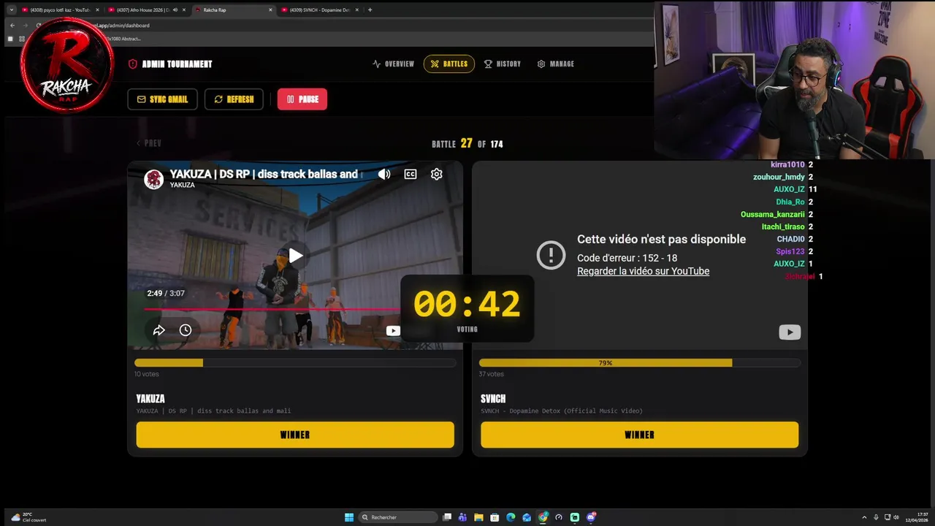Open the Mail app from taskbar
The height and width of the screenshot is (526, 935).
[x=527, y=517]
